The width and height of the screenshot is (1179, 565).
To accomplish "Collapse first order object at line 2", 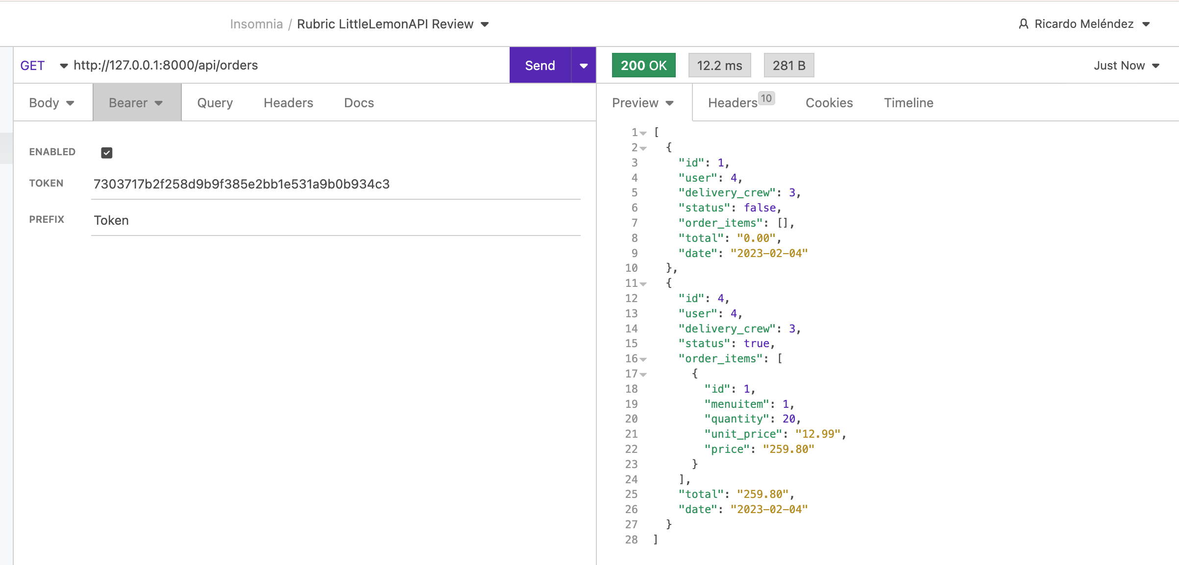I will pyautogui.click(x=643, y=148).
